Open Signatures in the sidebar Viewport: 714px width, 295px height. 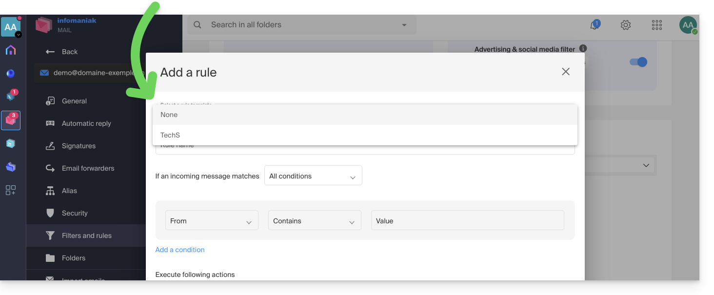[79, 146]
